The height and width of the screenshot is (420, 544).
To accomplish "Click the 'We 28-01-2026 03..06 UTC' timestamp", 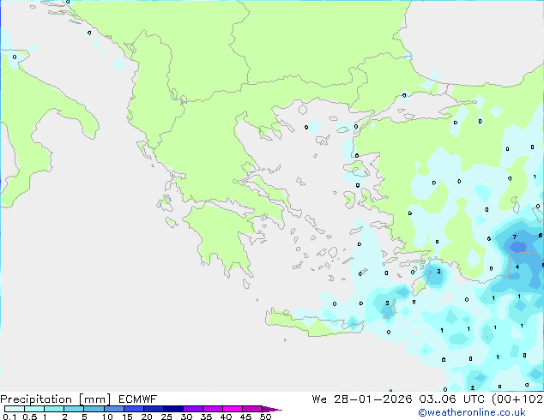I will (x=399, y=399).
